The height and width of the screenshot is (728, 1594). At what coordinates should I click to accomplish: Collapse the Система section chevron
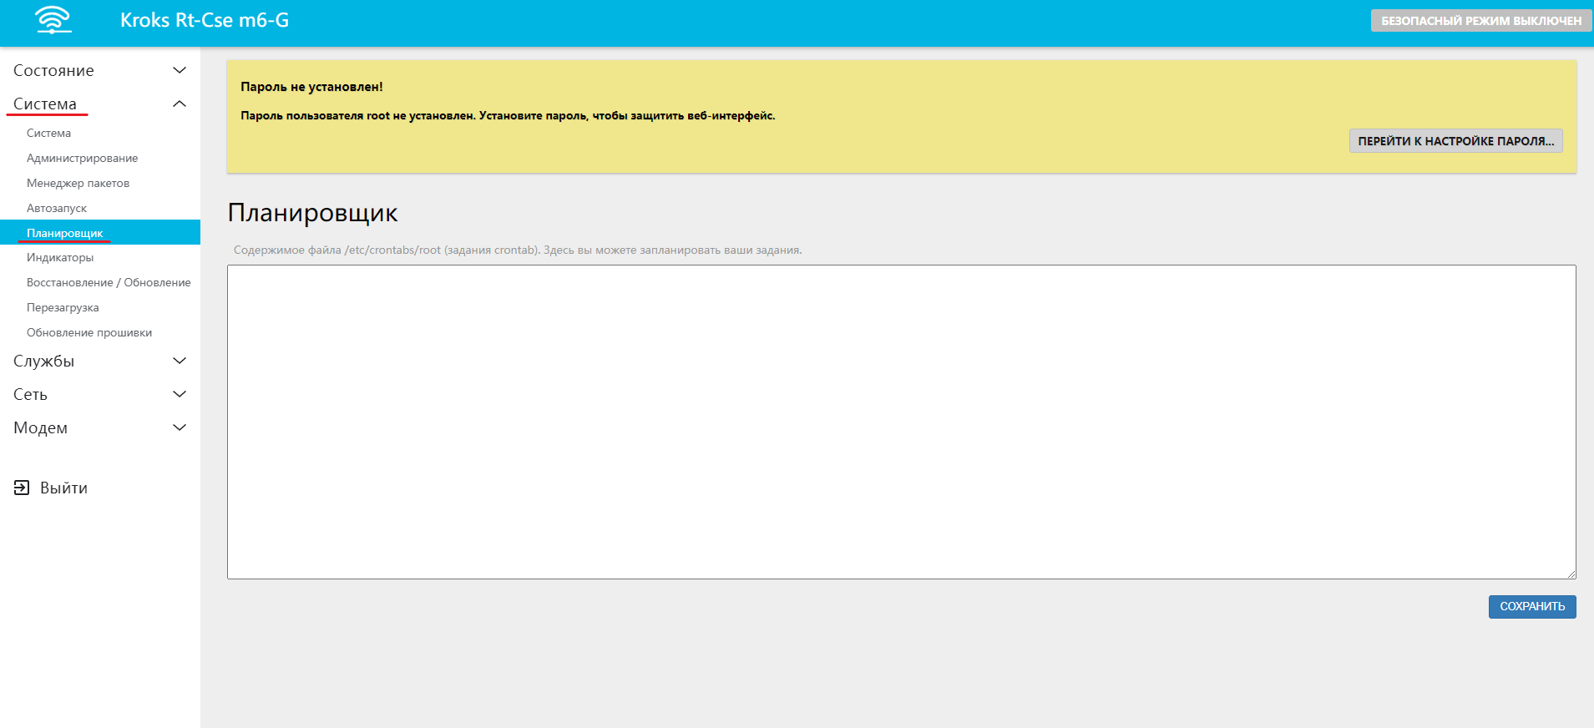pos(179,104)
